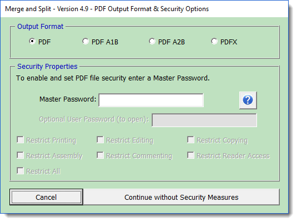Select the PDF output format radio button
The image size is (297, 222).
click(32, 41)
